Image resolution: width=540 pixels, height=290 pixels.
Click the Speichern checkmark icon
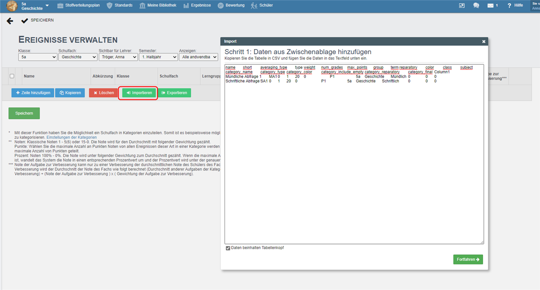[x=25, y=20]
